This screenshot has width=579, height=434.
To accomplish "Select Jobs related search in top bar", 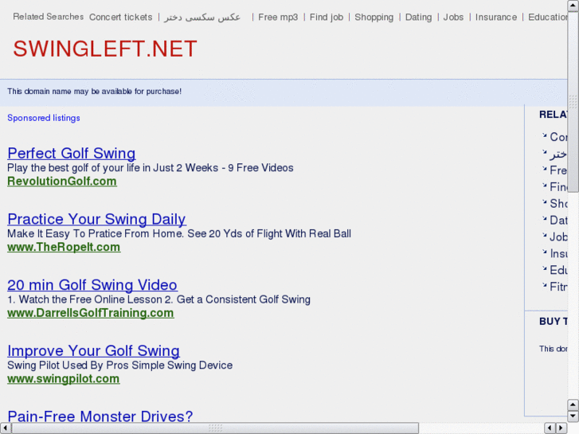I will (453, 17).
